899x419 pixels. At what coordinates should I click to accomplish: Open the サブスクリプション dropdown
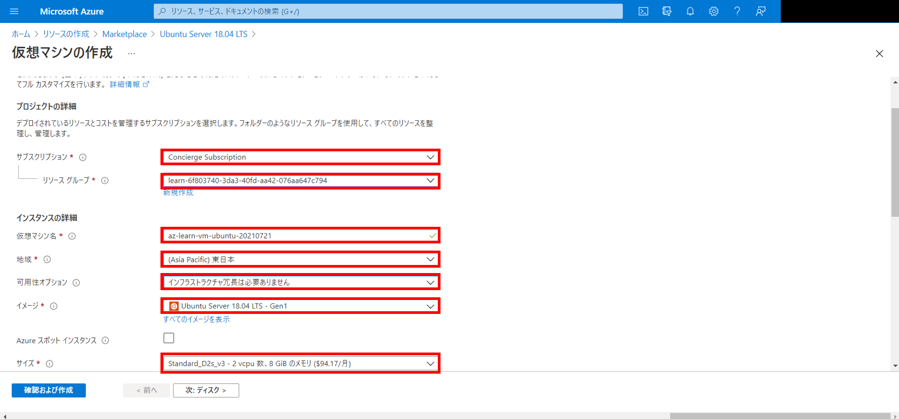coord(300,157)
